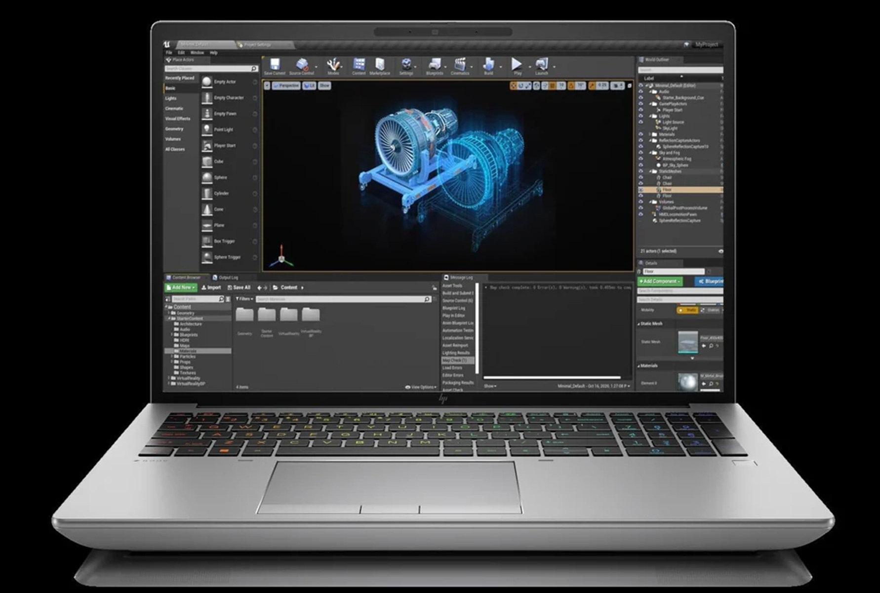
Task: Open the Cinematics clapperboard icon
Action: pyautogui.click(x=460, y=64)
